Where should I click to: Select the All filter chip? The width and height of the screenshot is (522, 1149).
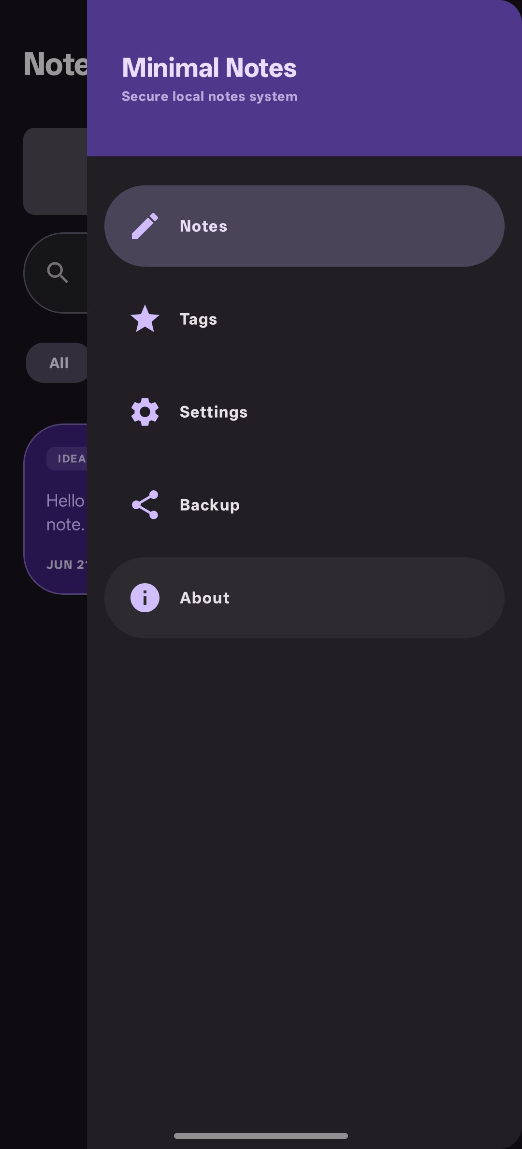(x=57, y=363)
